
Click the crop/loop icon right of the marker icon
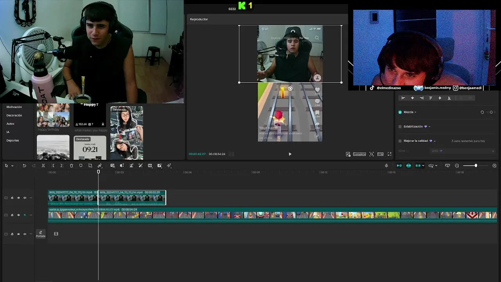click(90, 166)
